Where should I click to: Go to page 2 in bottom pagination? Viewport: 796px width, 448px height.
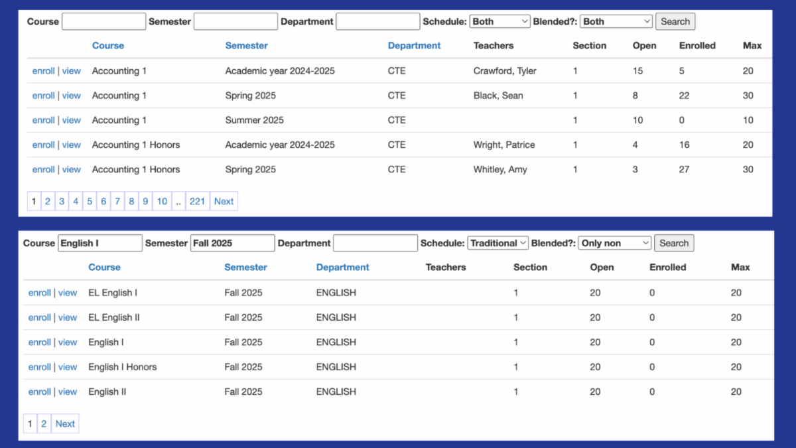coord(44,423)
